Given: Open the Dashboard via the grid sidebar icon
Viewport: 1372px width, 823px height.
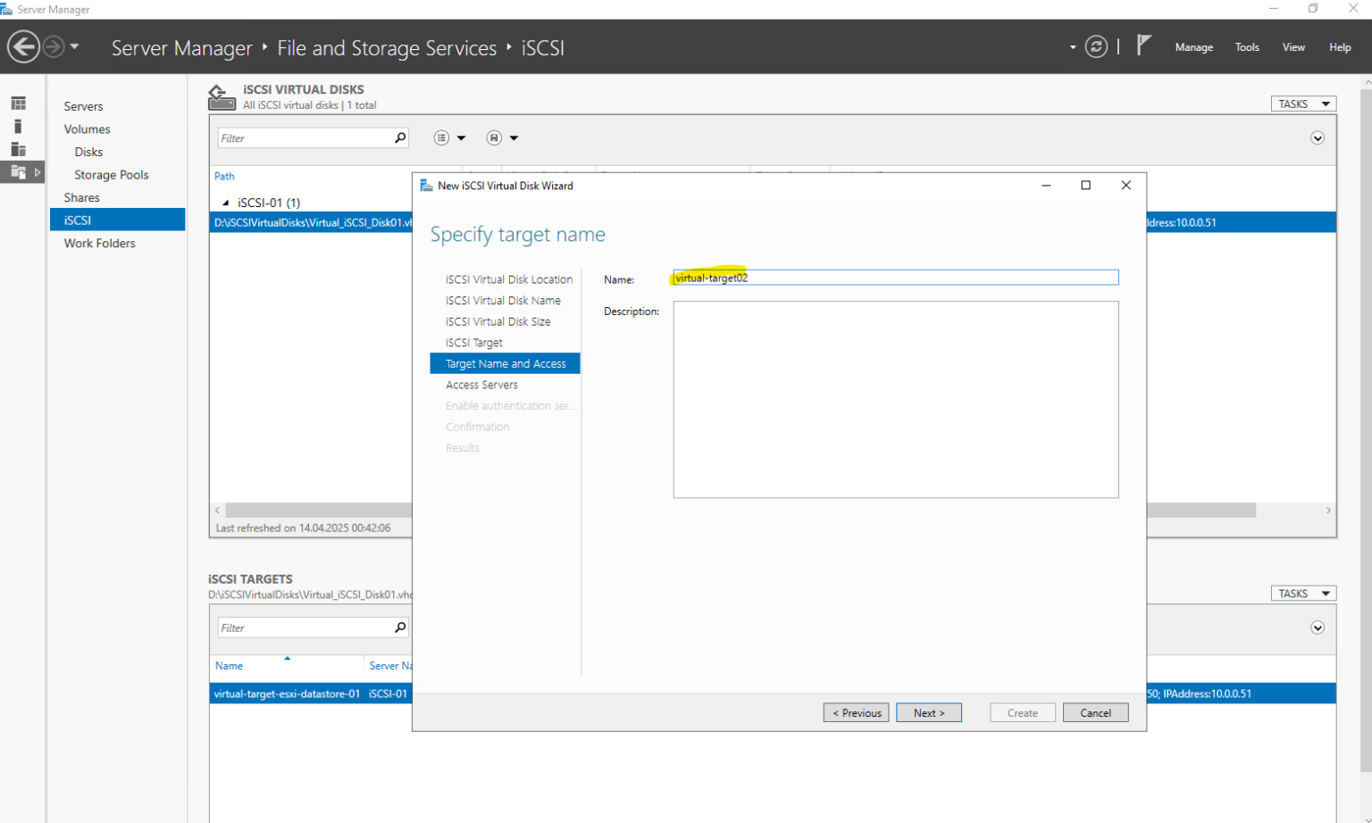Looking at the screenshot, I should (x=18, y=102).
